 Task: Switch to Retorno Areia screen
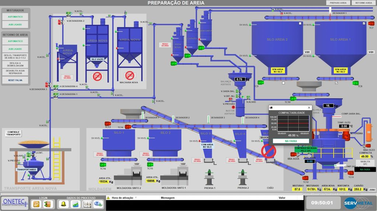click(363, 3)
